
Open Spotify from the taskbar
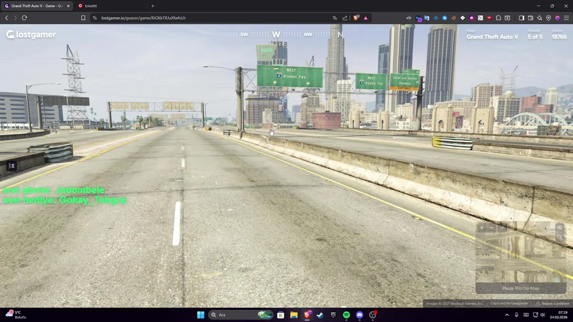click(346, 315)
